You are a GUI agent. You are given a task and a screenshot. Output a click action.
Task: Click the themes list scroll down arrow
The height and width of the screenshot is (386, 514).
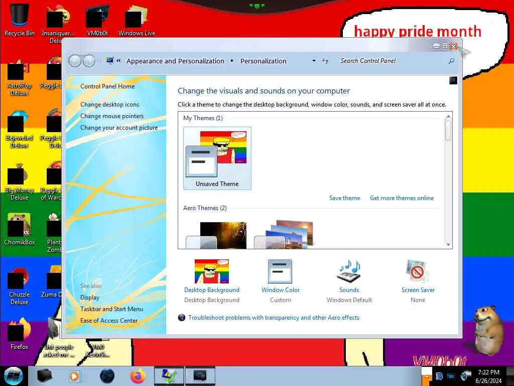point(448,245)
